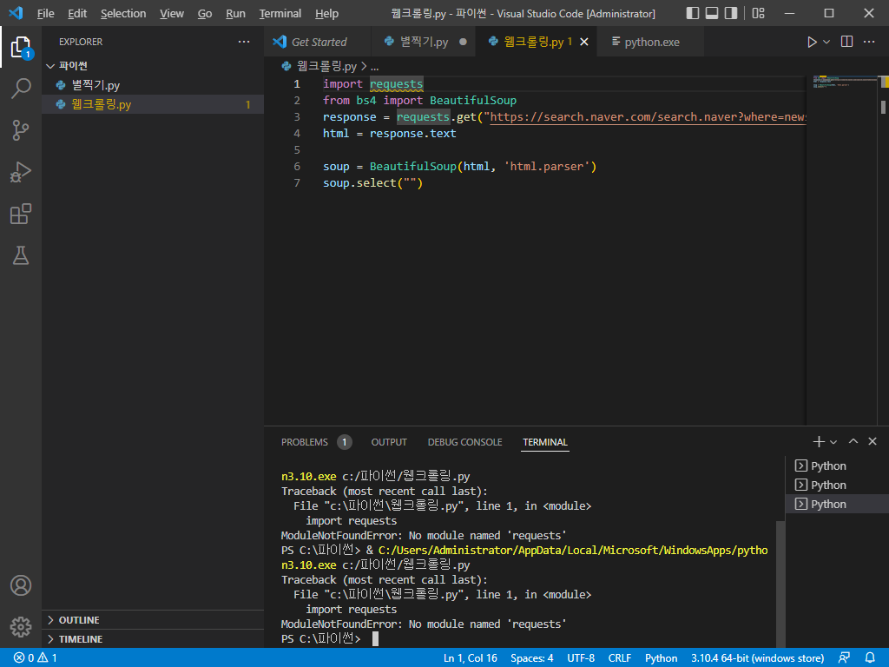Open editor More Actions ellipsis
889x667 pixels.
tap(869, 42)
